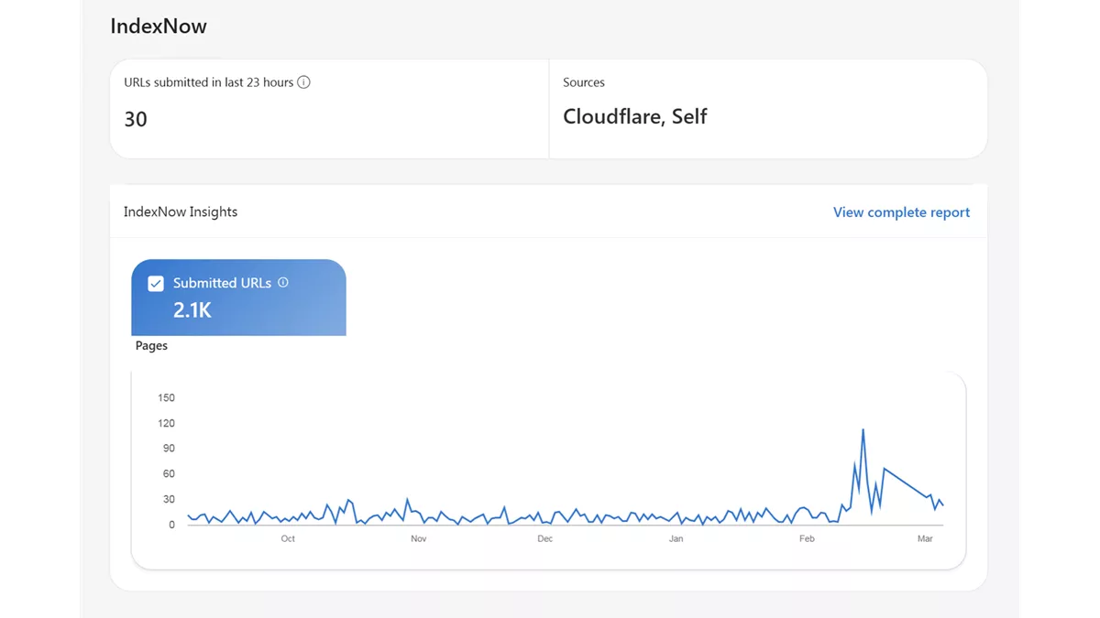This screenshot has height=618, width=1100.
Task: Click info icon beside URLs submitted label
Action: [304, 82]
